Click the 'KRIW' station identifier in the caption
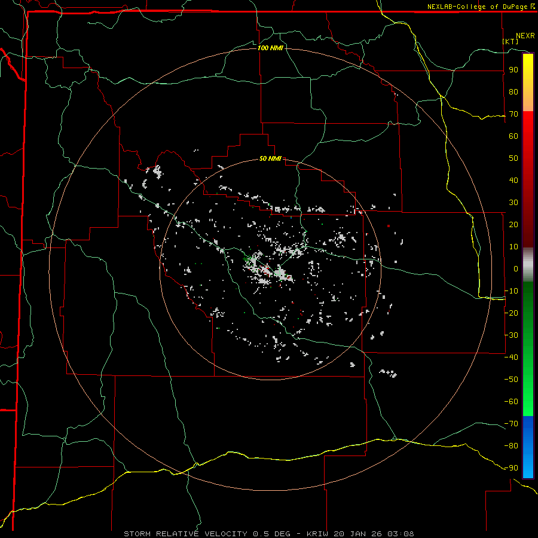 [318, 534]
